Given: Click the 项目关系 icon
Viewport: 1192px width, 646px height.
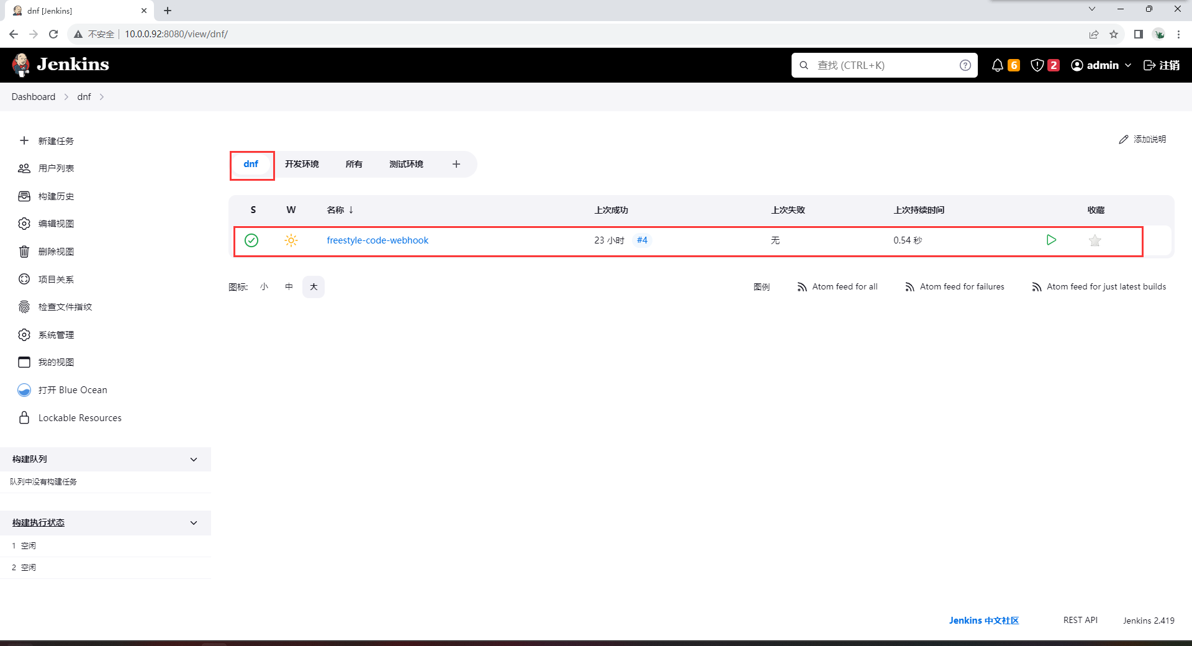Looking at the screenshot, I should tap(24, 279).
